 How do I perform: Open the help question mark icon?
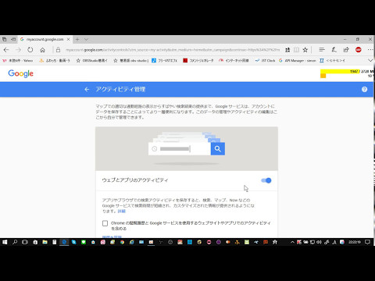(364, 90)
